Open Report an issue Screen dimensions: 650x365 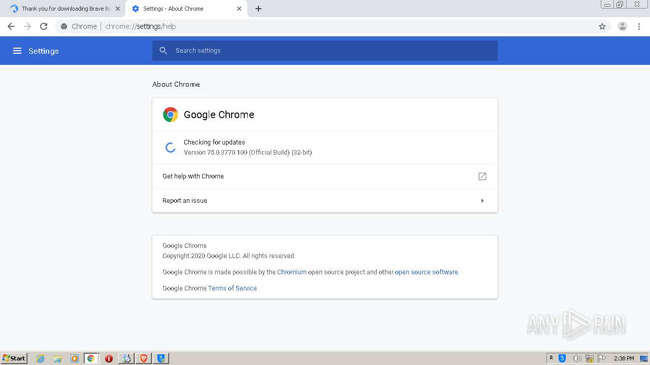point(325,201)
